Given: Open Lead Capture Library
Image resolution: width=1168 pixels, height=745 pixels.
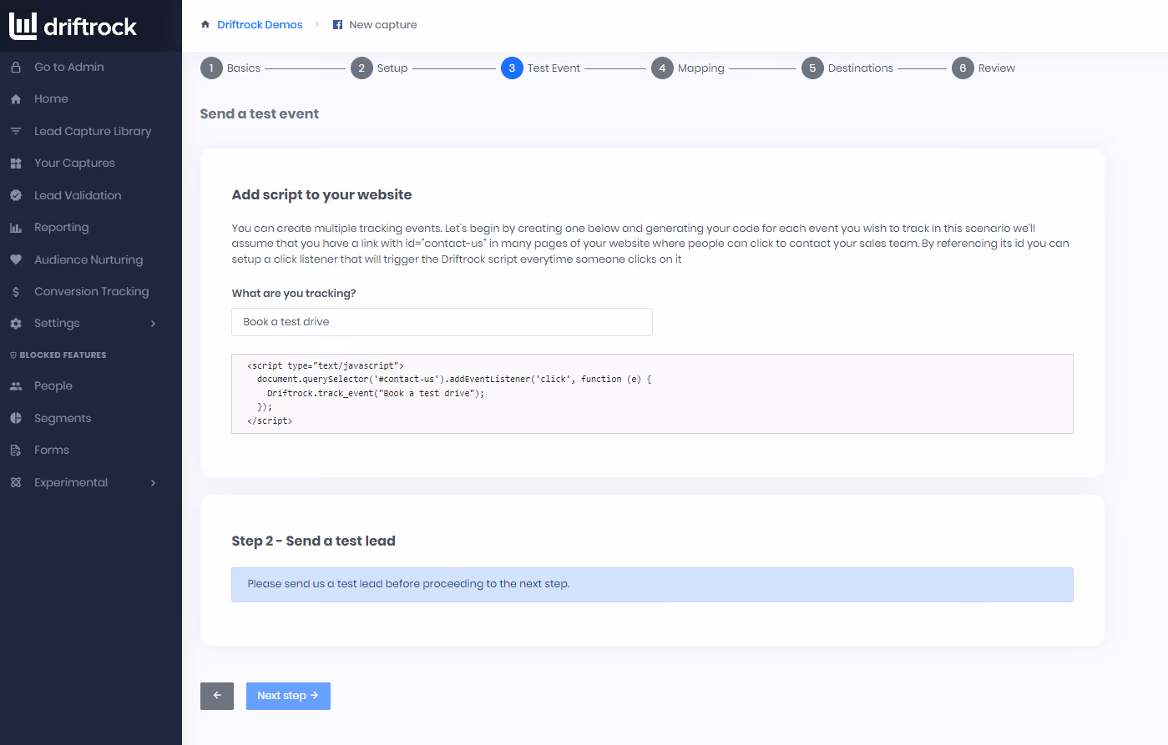Looking at the screenshot, I should 91,131.
